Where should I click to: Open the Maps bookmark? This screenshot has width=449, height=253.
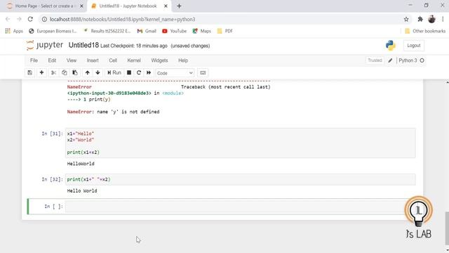pyautogui.click(x=202, y=31)
